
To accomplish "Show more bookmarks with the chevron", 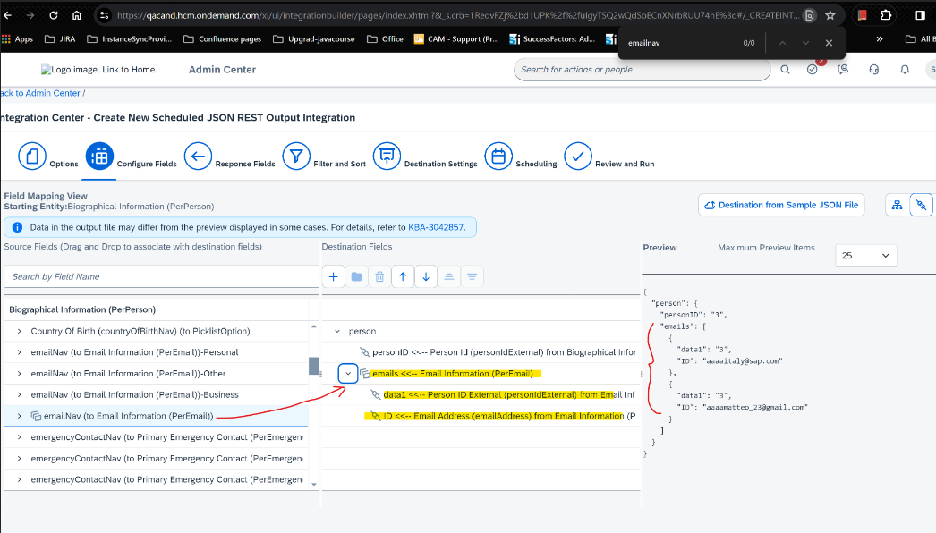I will point(880,39).
